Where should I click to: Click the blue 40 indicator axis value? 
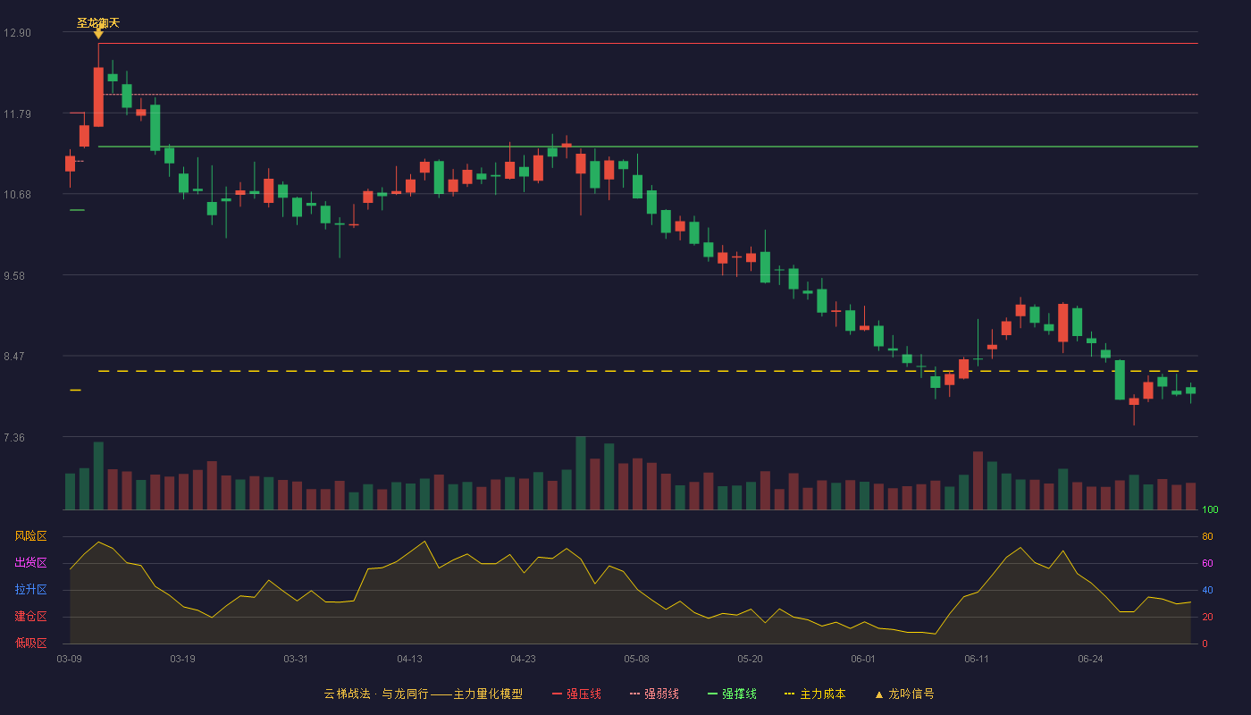[1207, 590]
